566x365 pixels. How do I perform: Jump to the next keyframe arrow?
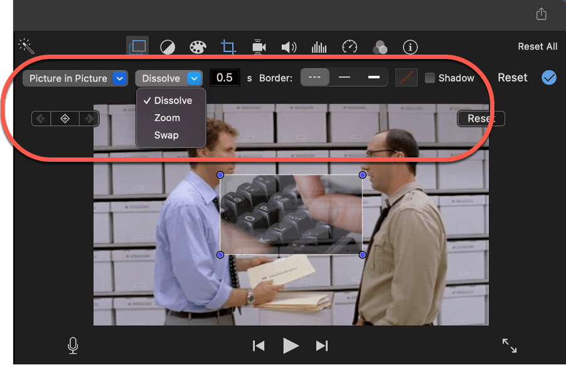coord(89,119)
